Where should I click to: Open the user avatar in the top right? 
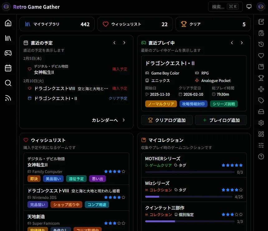pos(261,7)
